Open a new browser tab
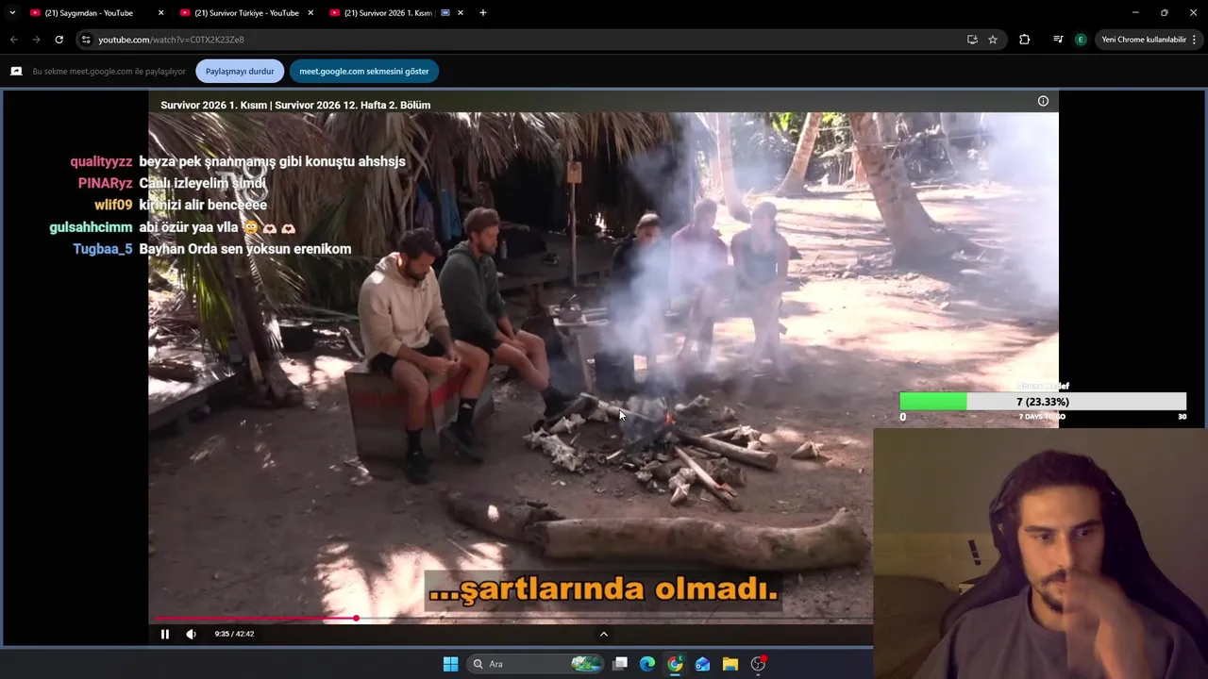This screenshot has height=679, width=1208. [483, 13]
